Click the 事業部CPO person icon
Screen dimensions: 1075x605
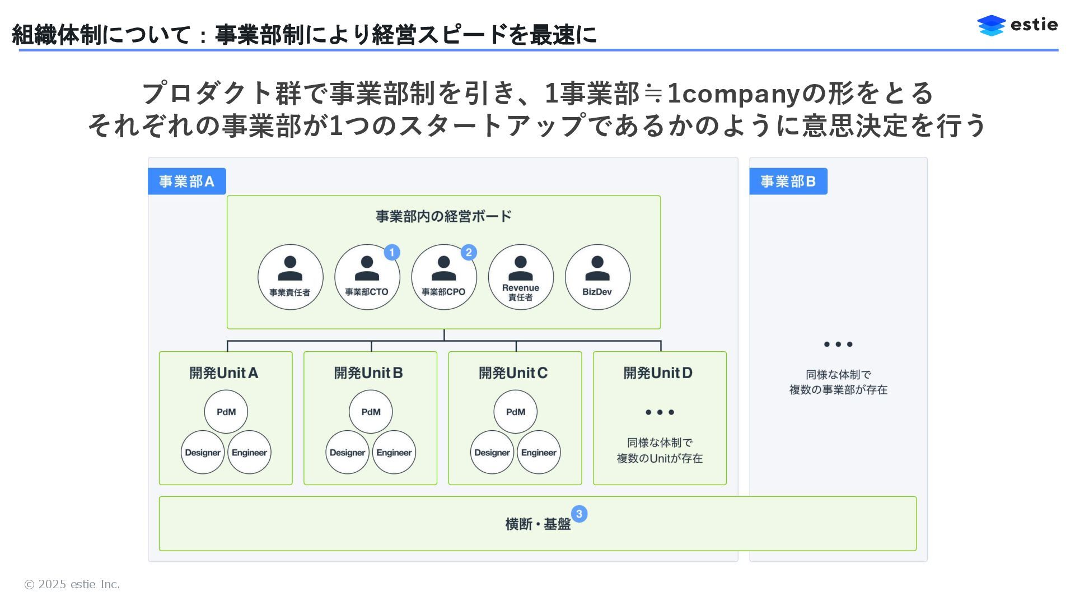pos(443,269)
